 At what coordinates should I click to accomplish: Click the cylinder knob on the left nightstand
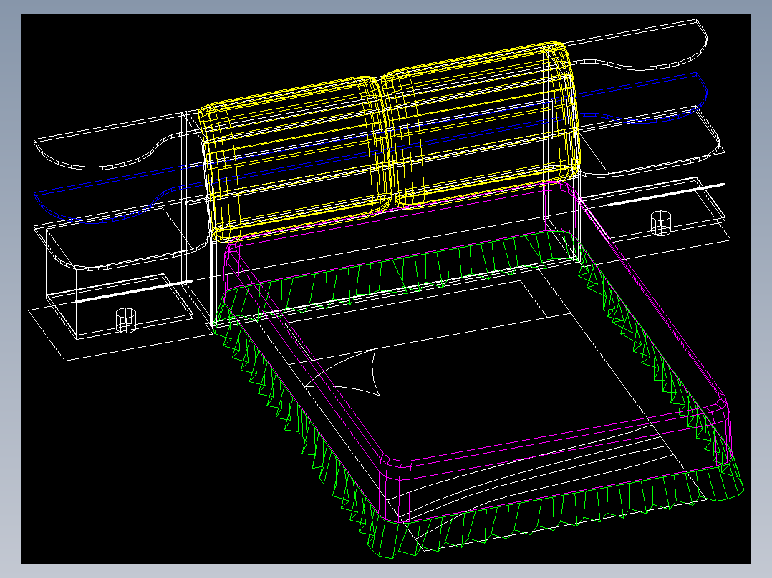pyautogui.click(x=125, y=320)
